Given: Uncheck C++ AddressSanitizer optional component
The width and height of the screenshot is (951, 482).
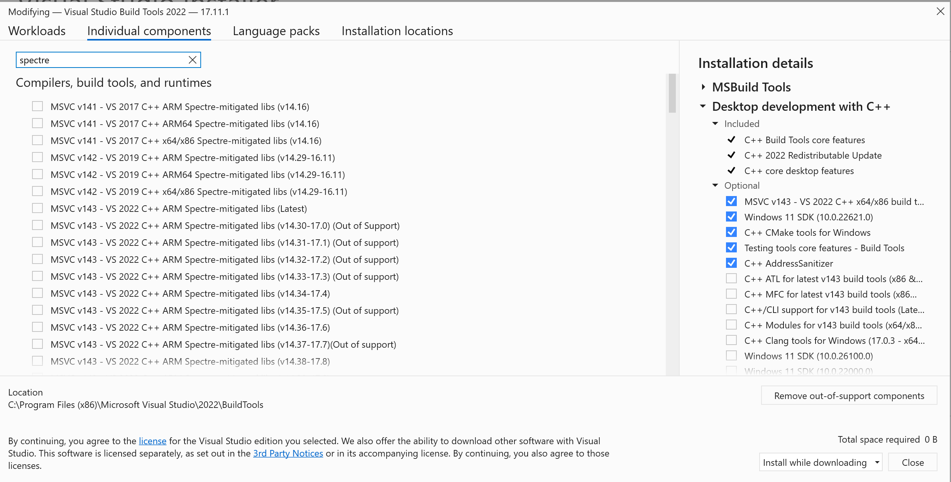Looking at the screenshot, I should [x=731, y=263].
